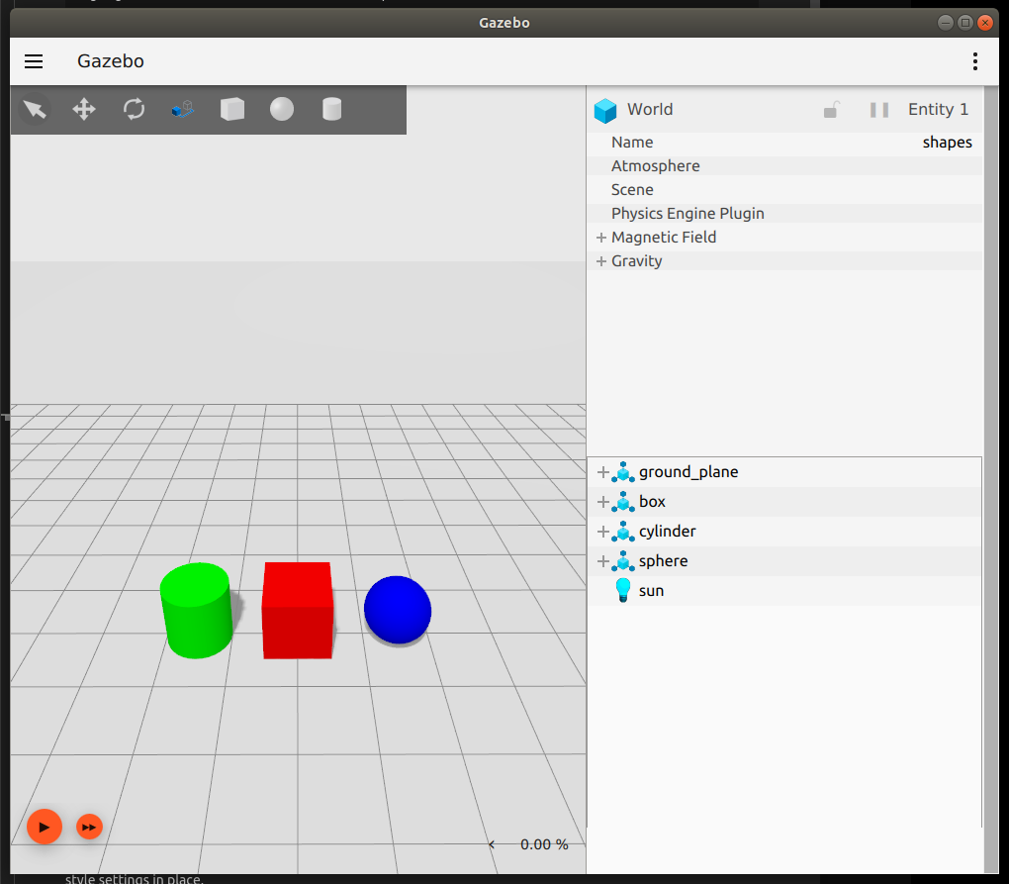This screenshot has height=884, width=1009.
Task: Click the Physics Engine Plugin row
Action: [784, 214]
